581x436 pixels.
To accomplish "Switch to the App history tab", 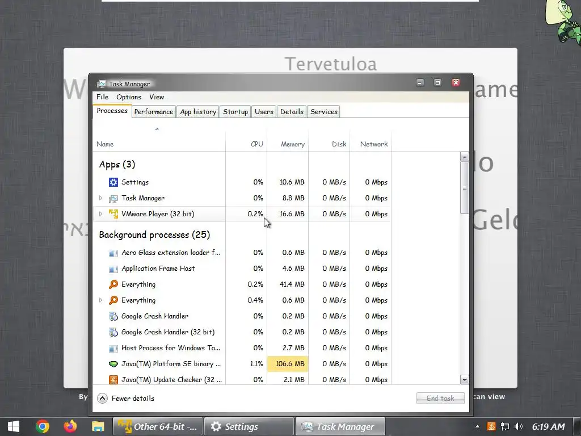I will coord(198,112).
